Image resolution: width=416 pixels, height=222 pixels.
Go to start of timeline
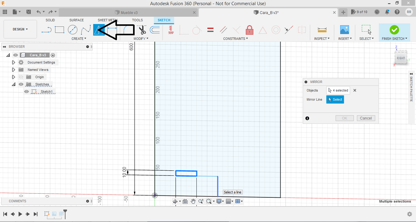click(5, 214)
